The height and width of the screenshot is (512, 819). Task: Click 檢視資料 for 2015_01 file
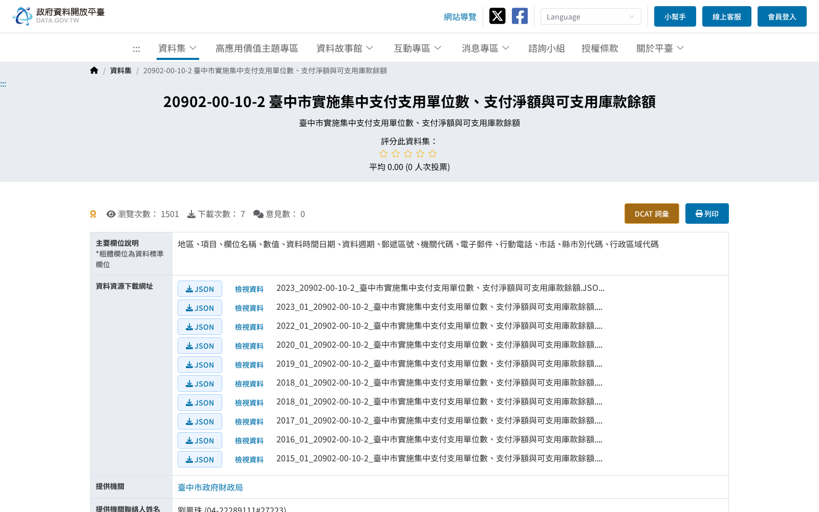pos(249,460)
